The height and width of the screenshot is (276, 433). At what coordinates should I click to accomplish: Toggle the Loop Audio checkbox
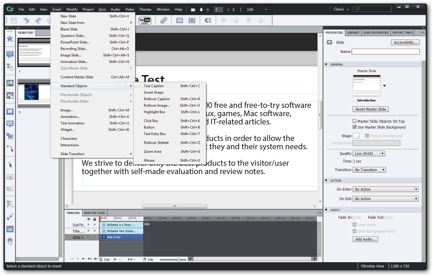[354, 225]
